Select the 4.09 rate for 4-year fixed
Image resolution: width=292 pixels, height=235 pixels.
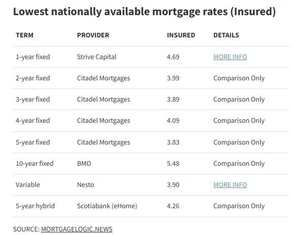coord(173,121)
